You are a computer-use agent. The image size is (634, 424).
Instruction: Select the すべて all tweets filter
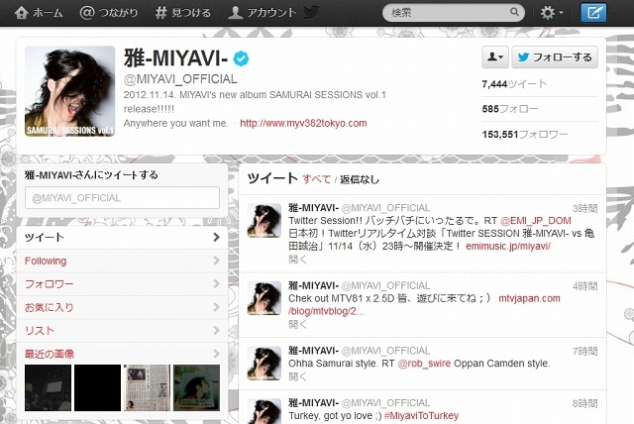(317, 179)
